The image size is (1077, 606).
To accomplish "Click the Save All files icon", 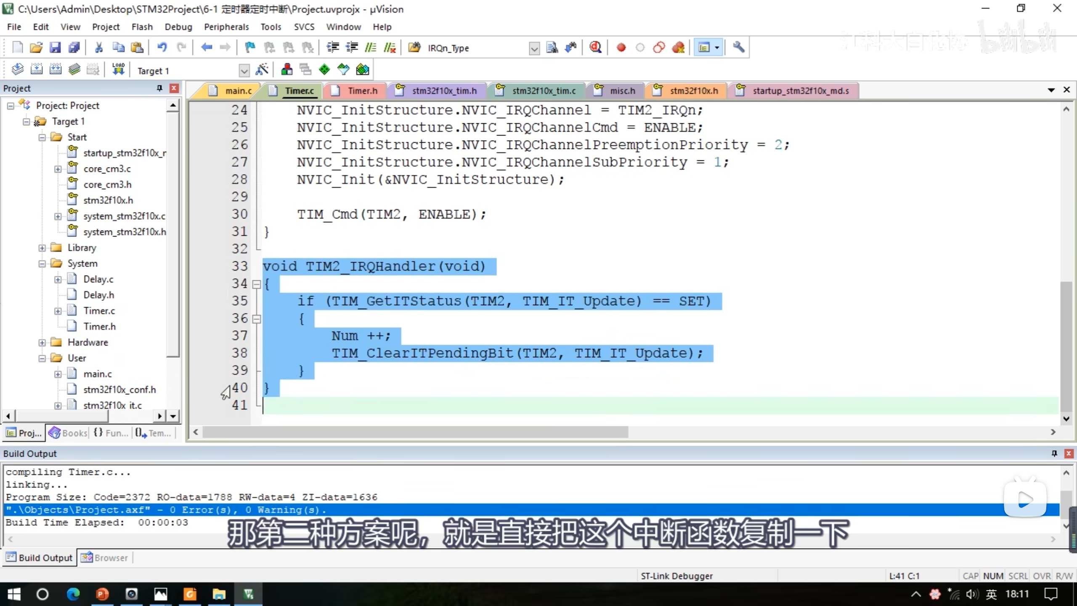I will pos(74,48).
